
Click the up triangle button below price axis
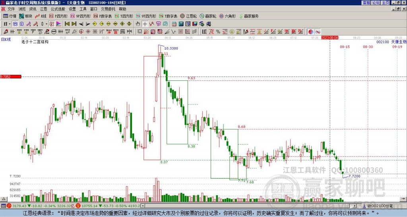3,199
